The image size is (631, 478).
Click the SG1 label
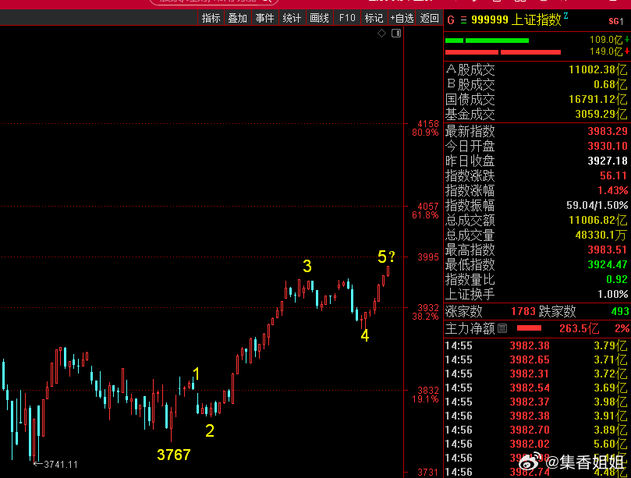pos(615,21)
